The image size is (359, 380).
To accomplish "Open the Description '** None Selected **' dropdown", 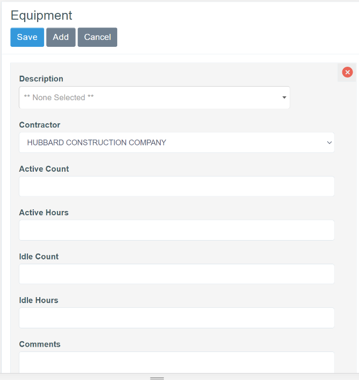I will click(x=150, y=97).
